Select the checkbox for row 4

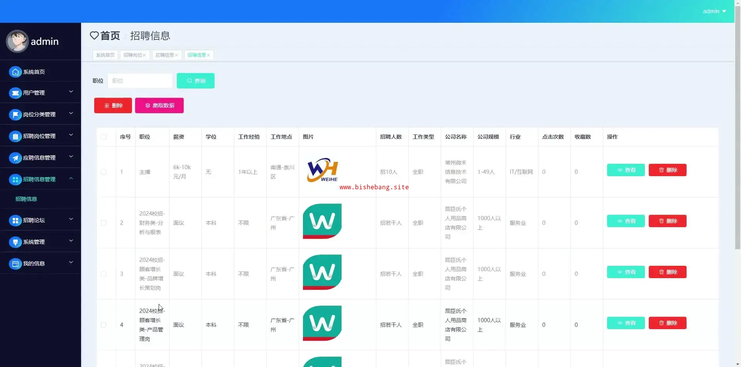pos(103,325)
